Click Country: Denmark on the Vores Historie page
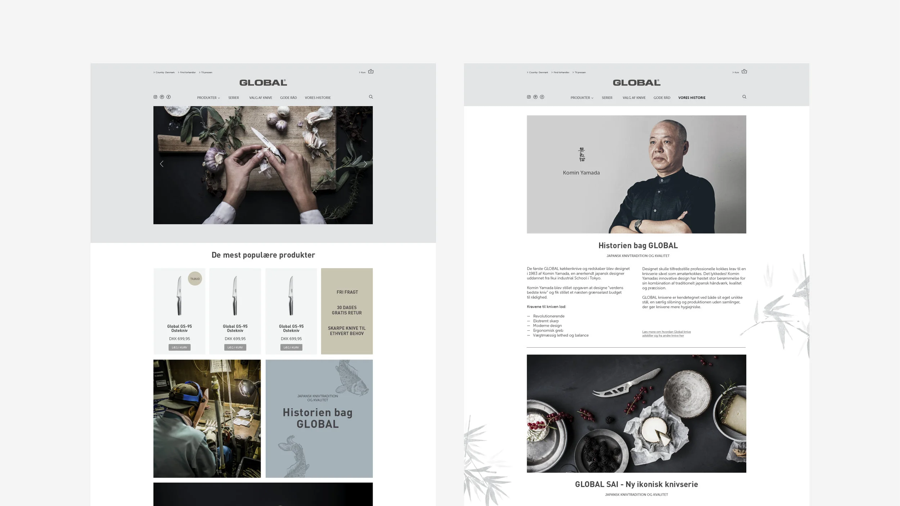 537,72
